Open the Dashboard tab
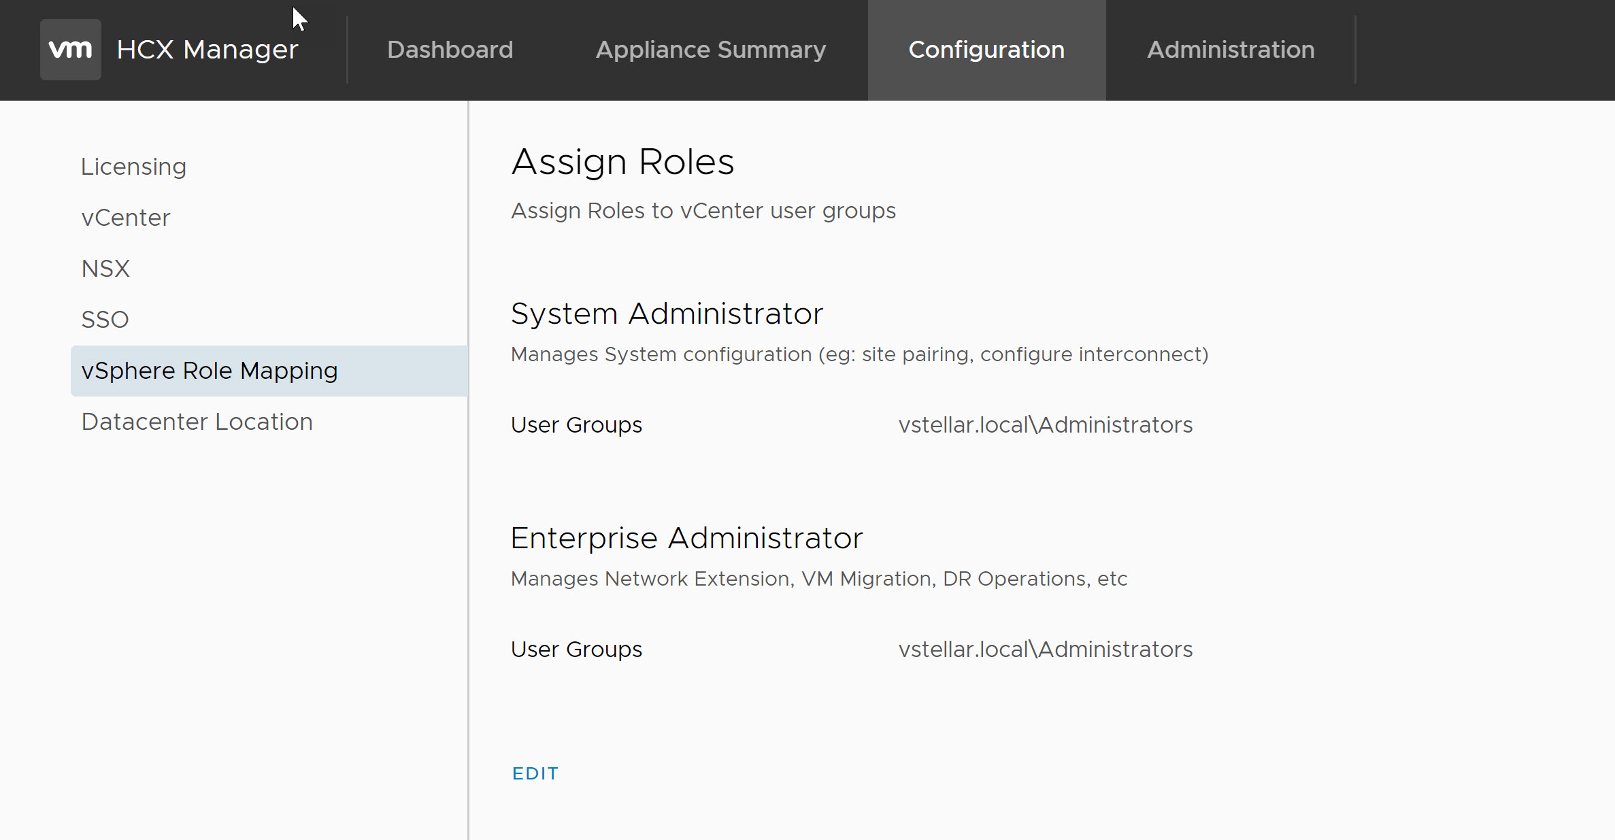The height and width of the screenshot is (840, 1615). pos(450,50)
